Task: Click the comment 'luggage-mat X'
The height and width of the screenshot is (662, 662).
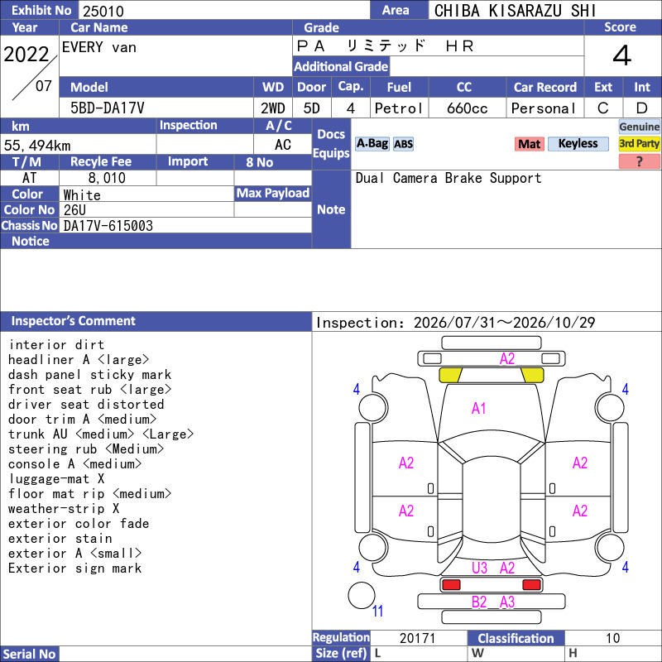Action: point(56,479)
